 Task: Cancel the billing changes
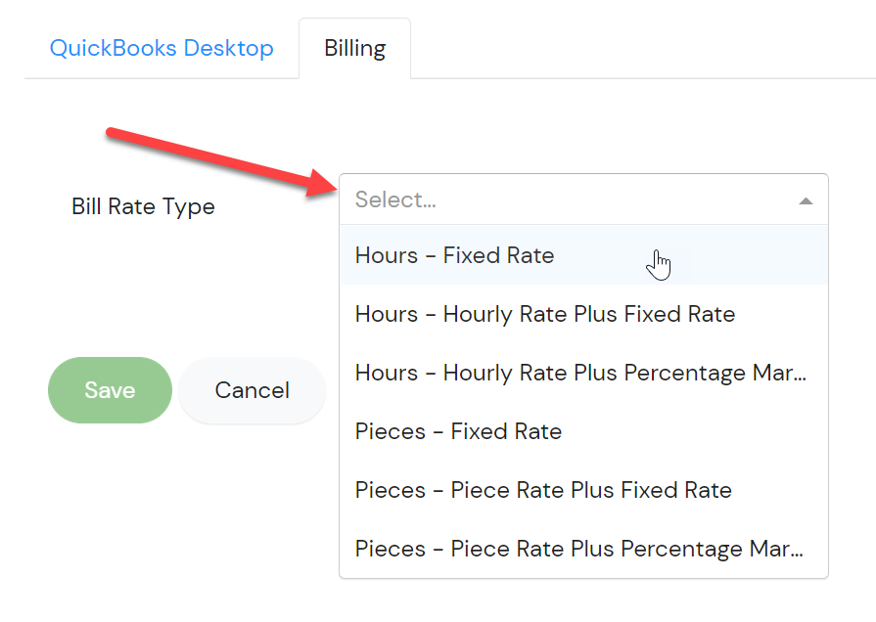252,389
